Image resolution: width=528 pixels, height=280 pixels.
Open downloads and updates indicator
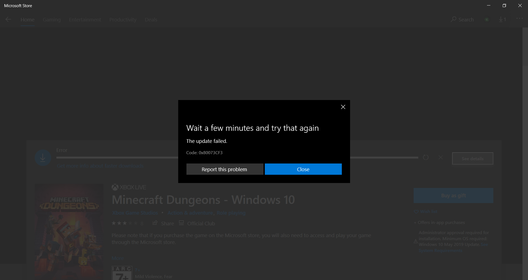tap(502, 19)
